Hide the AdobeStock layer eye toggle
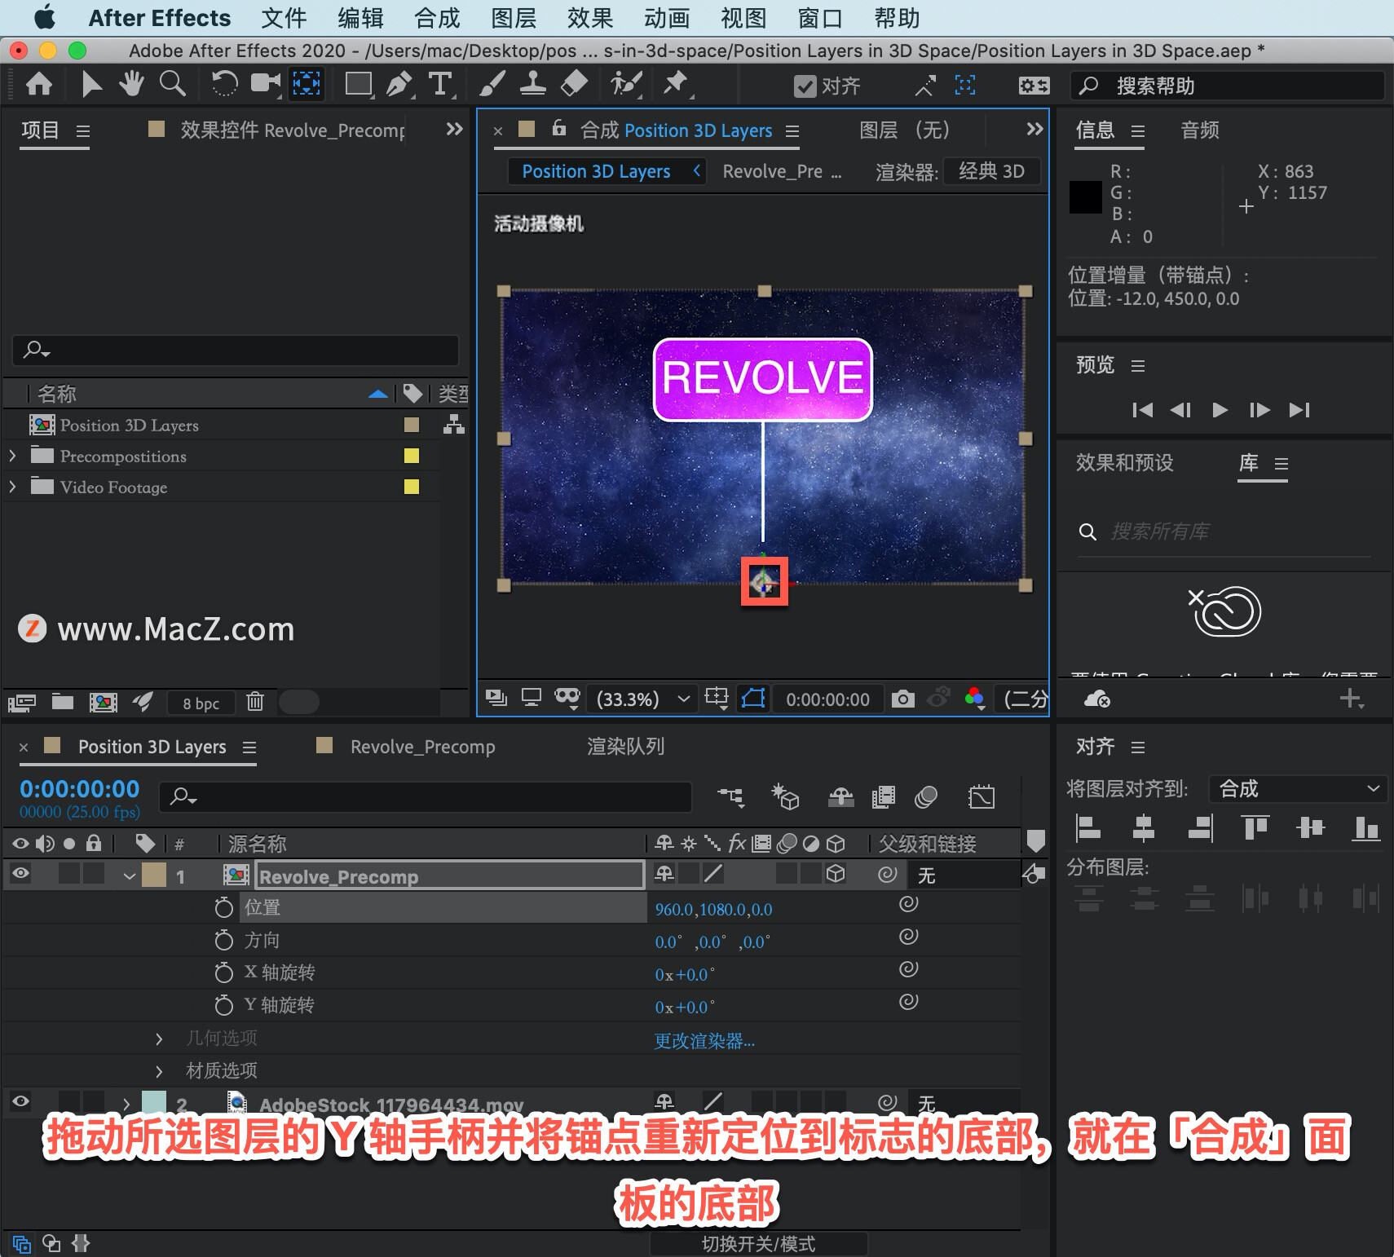 coord(21,1101)
